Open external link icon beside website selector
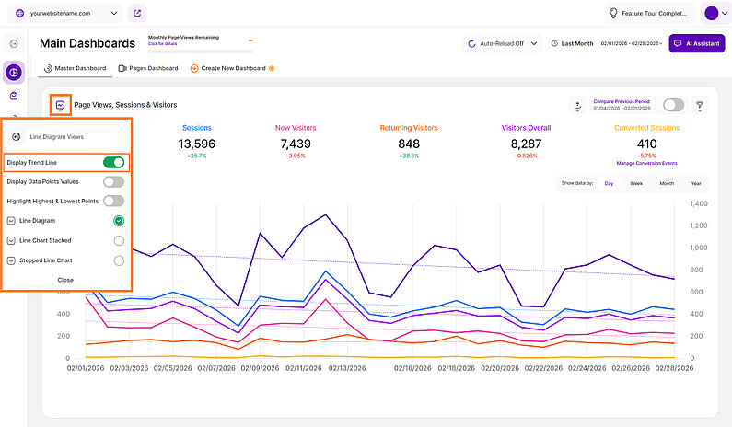 tap(137, 14)
